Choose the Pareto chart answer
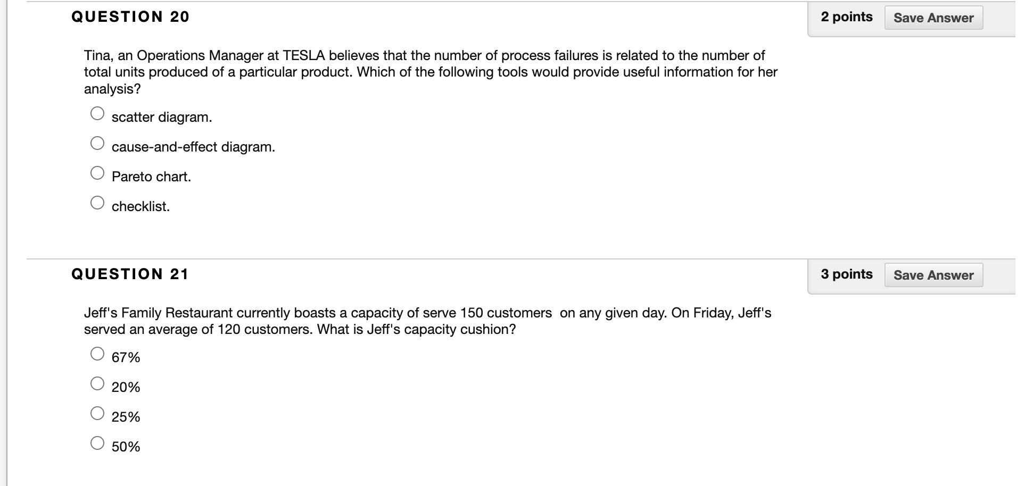Image resolution: width=1025 pixels, height=486 pixels. (97, 172)
